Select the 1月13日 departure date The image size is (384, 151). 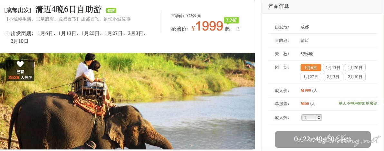coord(333,68)
